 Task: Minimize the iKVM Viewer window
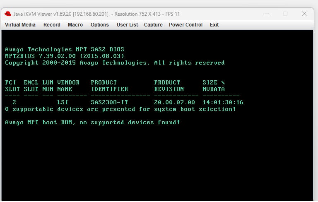(267, 14)
